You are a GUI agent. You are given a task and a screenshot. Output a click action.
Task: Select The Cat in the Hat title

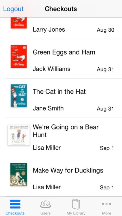(59, 92)
